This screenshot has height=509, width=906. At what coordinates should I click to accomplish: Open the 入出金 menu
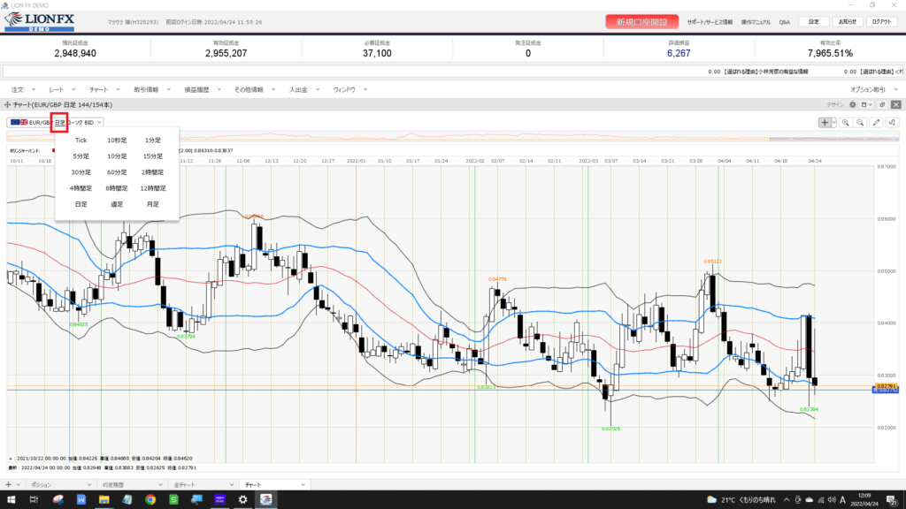[298, 90]
